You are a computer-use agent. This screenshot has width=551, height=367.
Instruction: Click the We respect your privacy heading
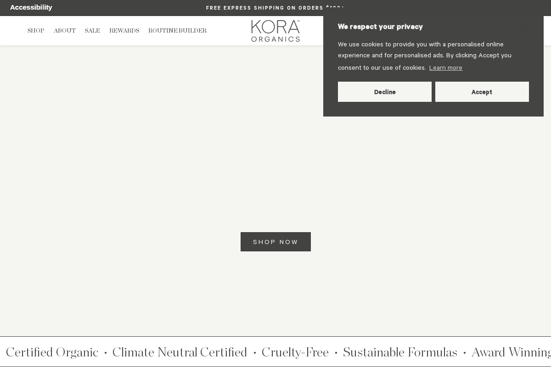point(380,27)
